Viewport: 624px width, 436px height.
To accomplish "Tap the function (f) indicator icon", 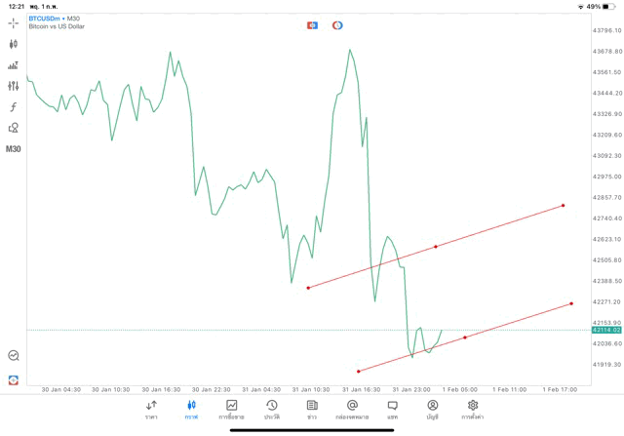I will point(14,107).
